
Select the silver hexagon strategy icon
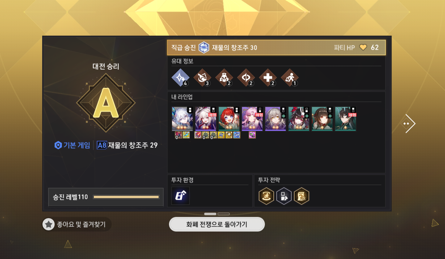tap(284, 196)
